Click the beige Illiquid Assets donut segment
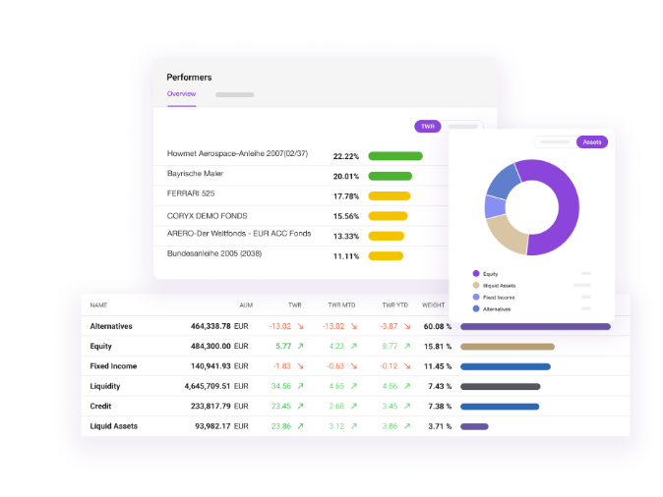The height and width of the screenshot is (497, 663). point(508,233)
